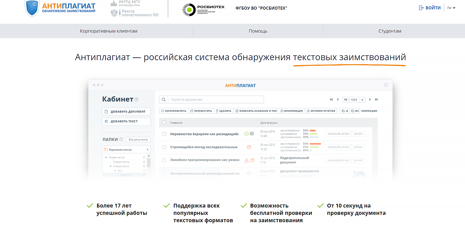Click the last-page pagination arrow icon
This screenshot has width=465, height=229.
376,100
